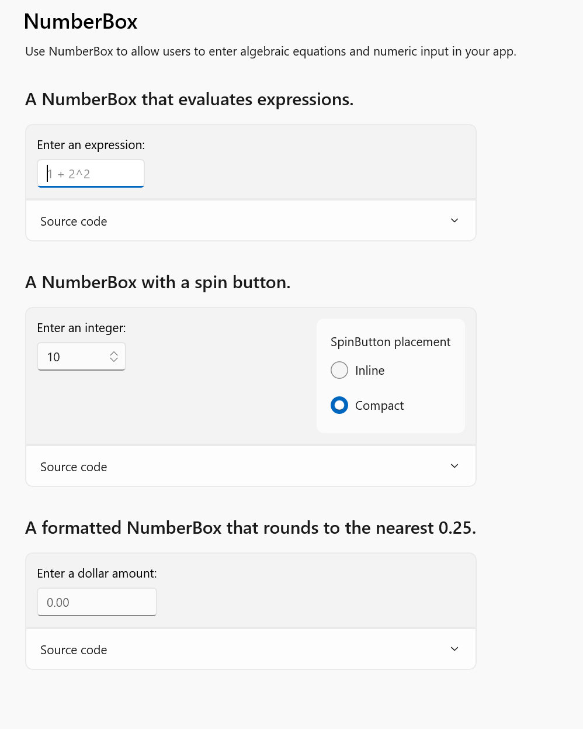Expand the Source code section under the dollar example

coord(251,649)
